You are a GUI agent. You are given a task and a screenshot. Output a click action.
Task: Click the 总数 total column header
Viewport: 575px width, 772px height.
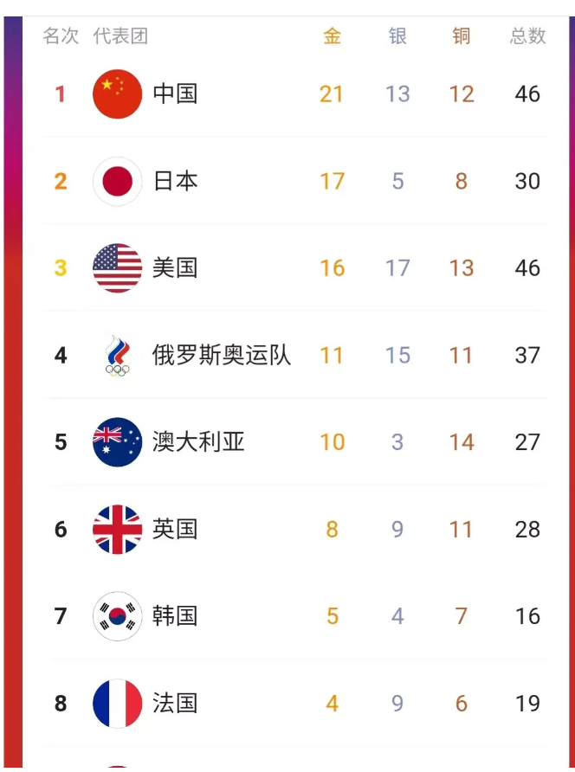point(527,36)
